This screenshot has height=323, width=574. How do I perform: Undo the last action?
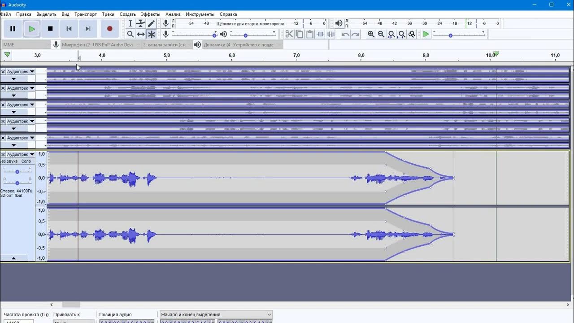345,34
